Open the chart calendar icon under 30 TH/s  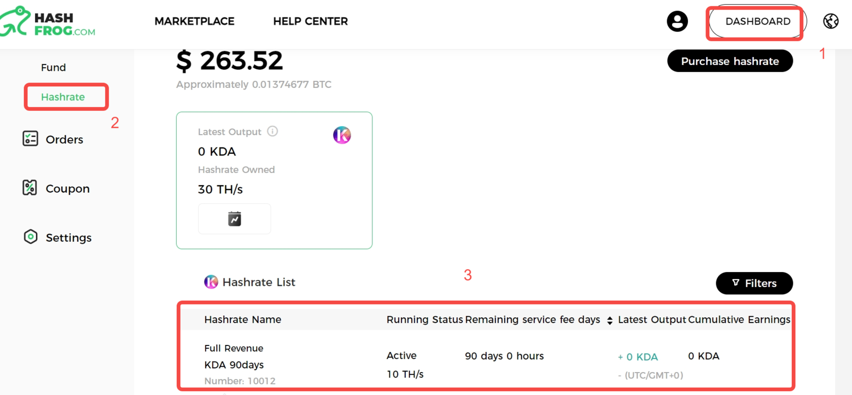[234, 219]
